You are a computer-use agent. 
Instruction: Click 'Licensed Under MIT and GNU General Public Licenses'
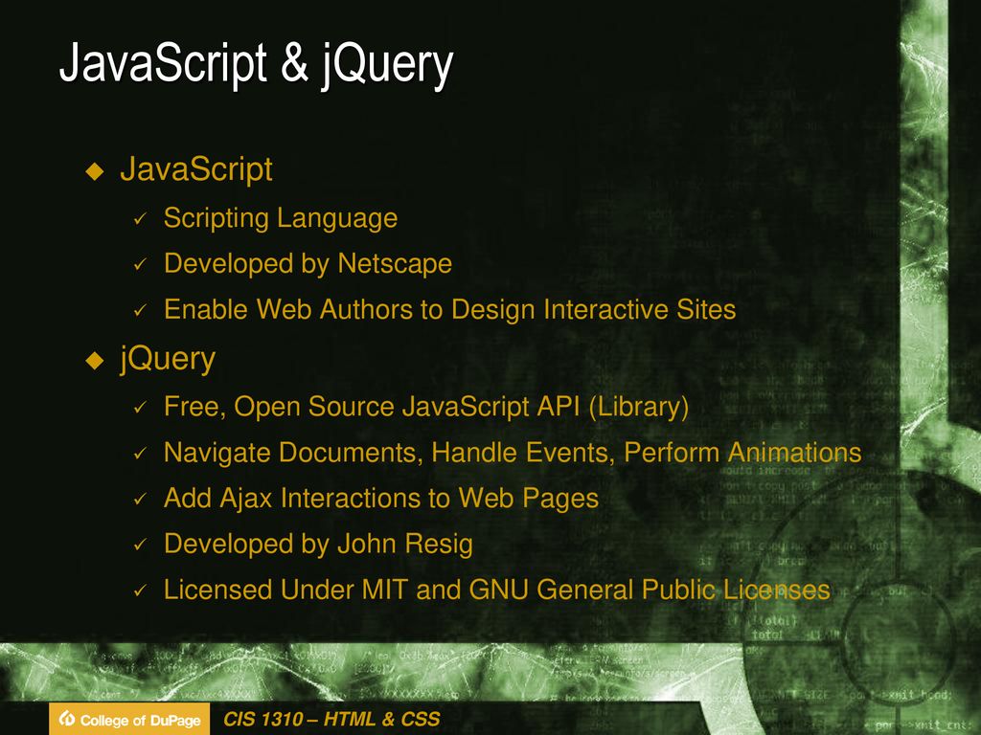(x=497, y=590)
